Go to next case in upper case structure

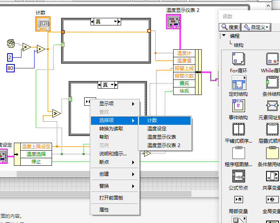click(119, 21)
